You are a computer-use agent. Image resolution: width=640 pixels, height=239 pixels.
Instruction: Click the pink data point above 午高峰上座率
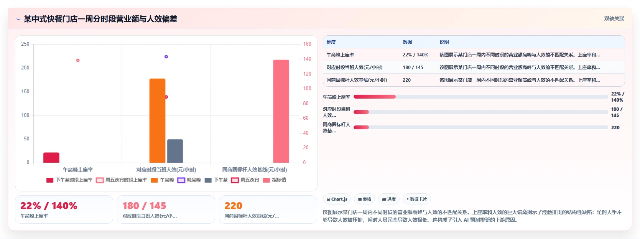(78, 60)
